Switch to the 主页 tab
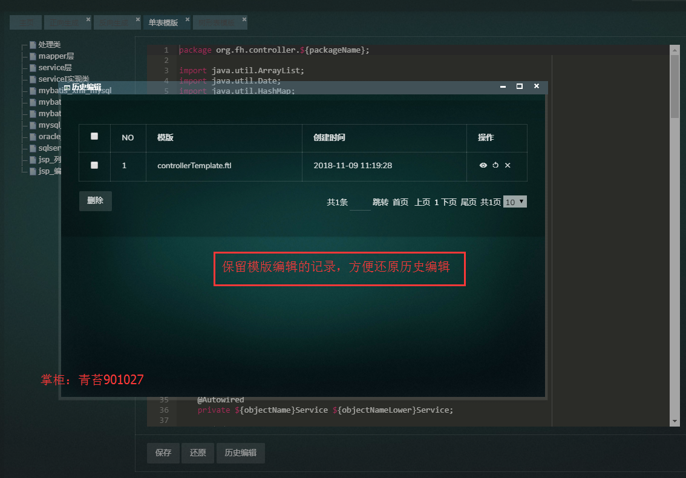Viewport: 686px width, 478px height. (x=26, y=22)
